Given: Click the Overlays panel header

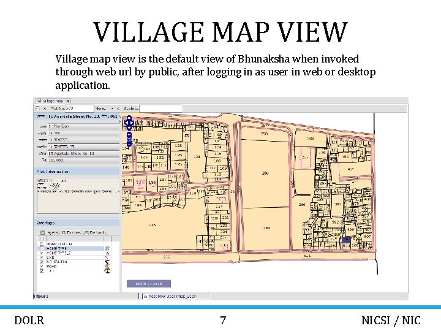Looking at the screenshot, I should click(77, 223).
